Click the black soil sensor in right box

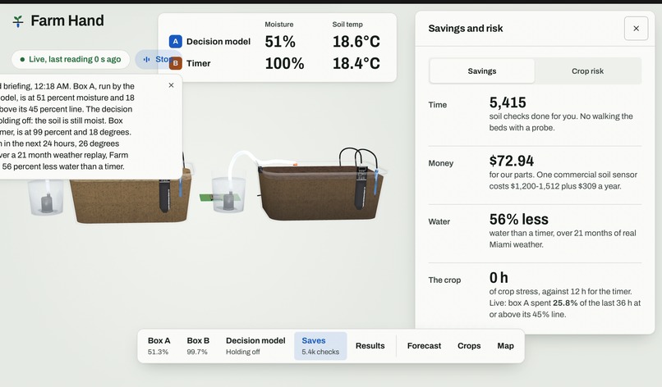pos(361,187)
